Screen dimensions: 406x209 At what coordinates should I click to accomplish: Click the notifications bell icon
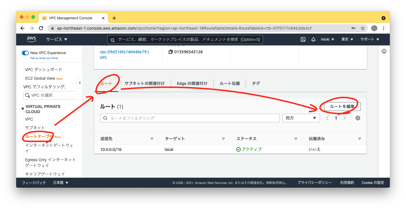(x=313, y=39)
